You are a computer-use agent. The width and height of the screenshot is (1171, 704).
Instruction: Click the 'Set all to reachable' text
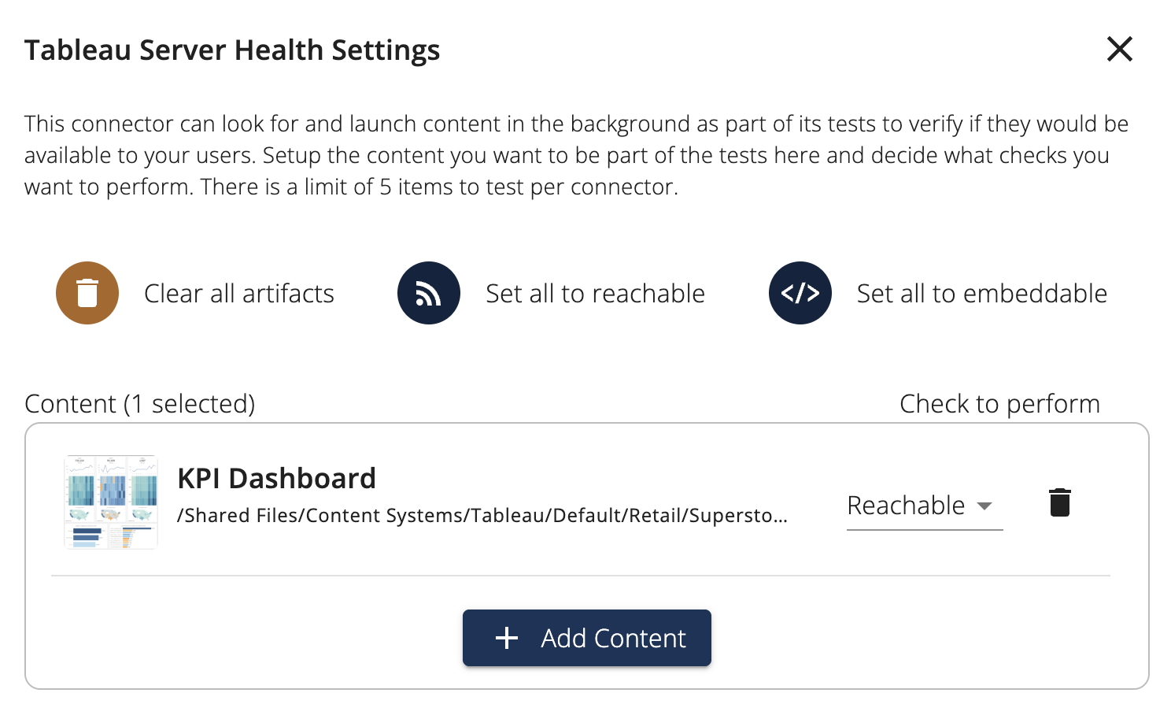pos(595,294)
